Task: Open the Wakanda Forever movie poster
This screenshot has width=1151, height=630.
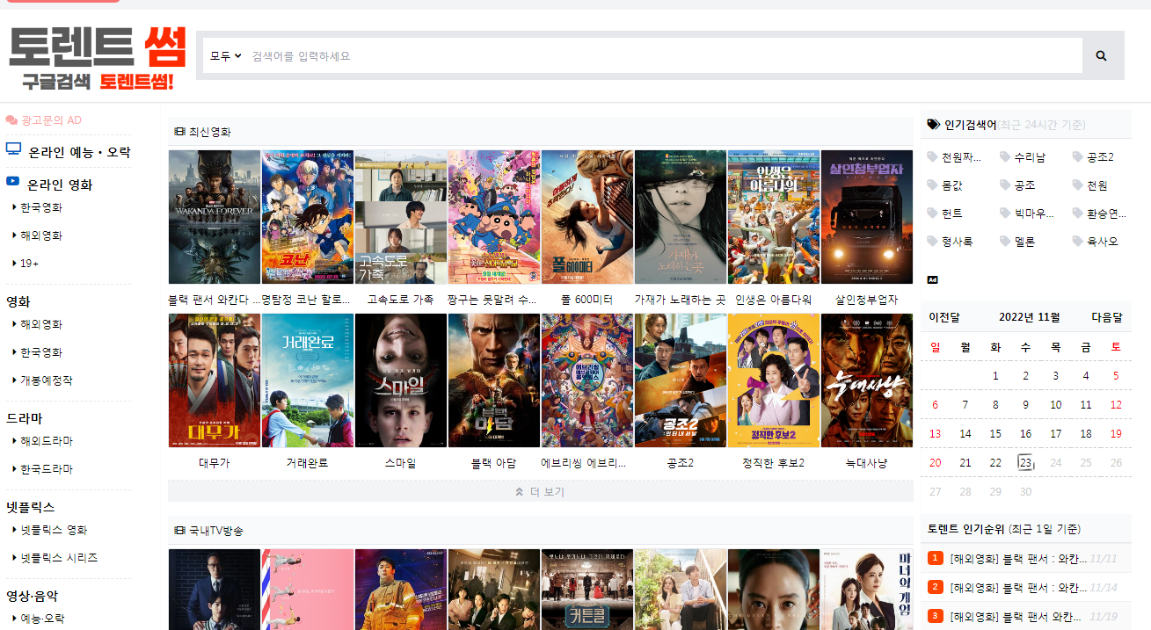Action: pyautogui.click(x=215, y=217)
